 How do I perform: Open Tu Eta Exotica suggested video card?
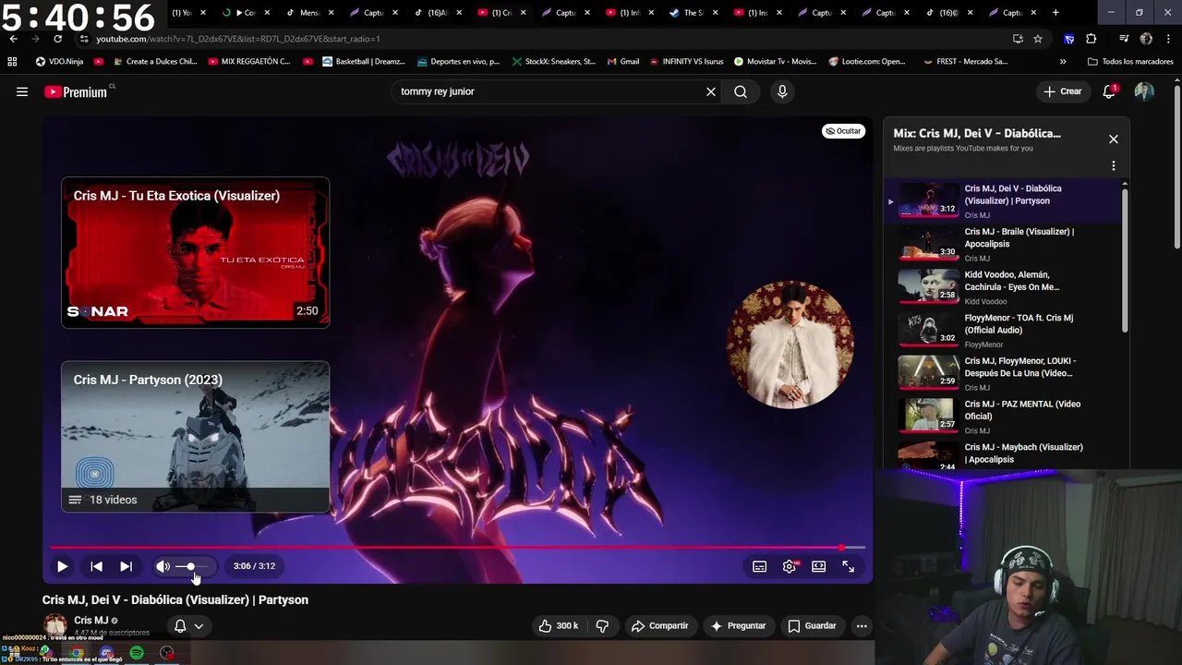[x=195, y=252]
